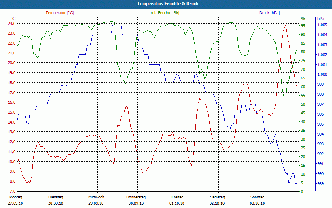This screenshot has width=332, height=208.
Task: Click the '989' pressure axis value
Action: pyautogui.click(x=320, y=184)
